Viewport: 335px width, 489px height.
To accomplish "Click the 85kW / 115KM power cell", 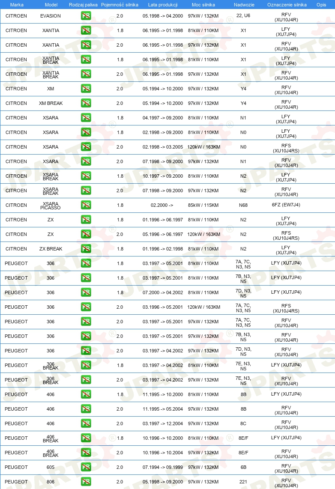I will point(203,205).
